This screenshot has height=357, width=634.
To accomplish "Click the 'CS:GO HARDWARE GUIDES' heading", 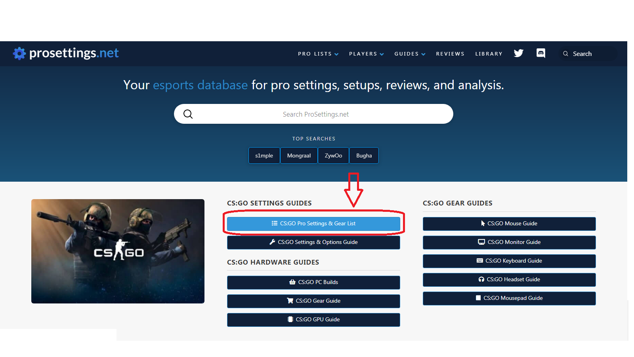I will tap(273, 262).
